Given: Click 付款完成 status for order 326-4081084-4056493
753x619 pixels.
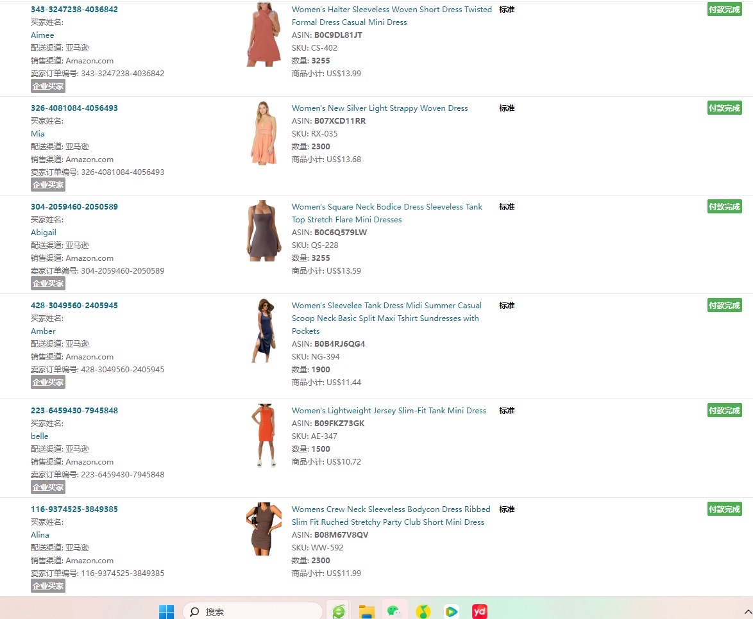Looking at the screenshot, I should click(724, 108).
